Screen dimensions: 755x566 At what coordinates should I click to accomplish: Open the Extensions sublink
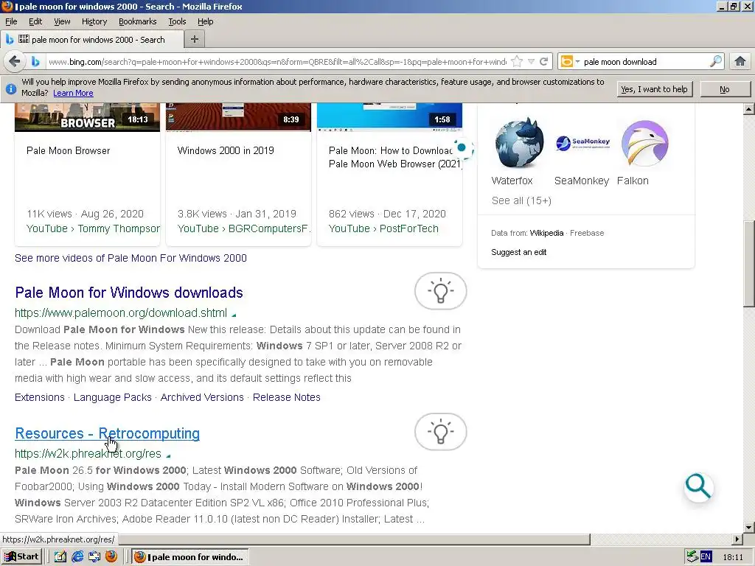coord(40,397)
